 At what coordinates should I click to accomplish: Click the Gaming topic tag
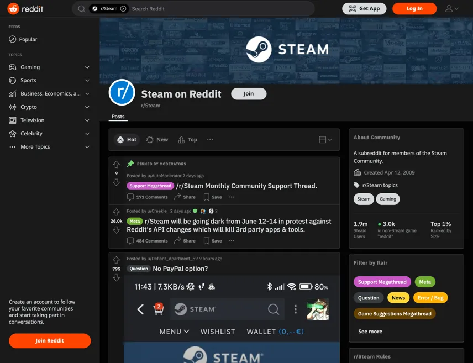click(388, 199)
